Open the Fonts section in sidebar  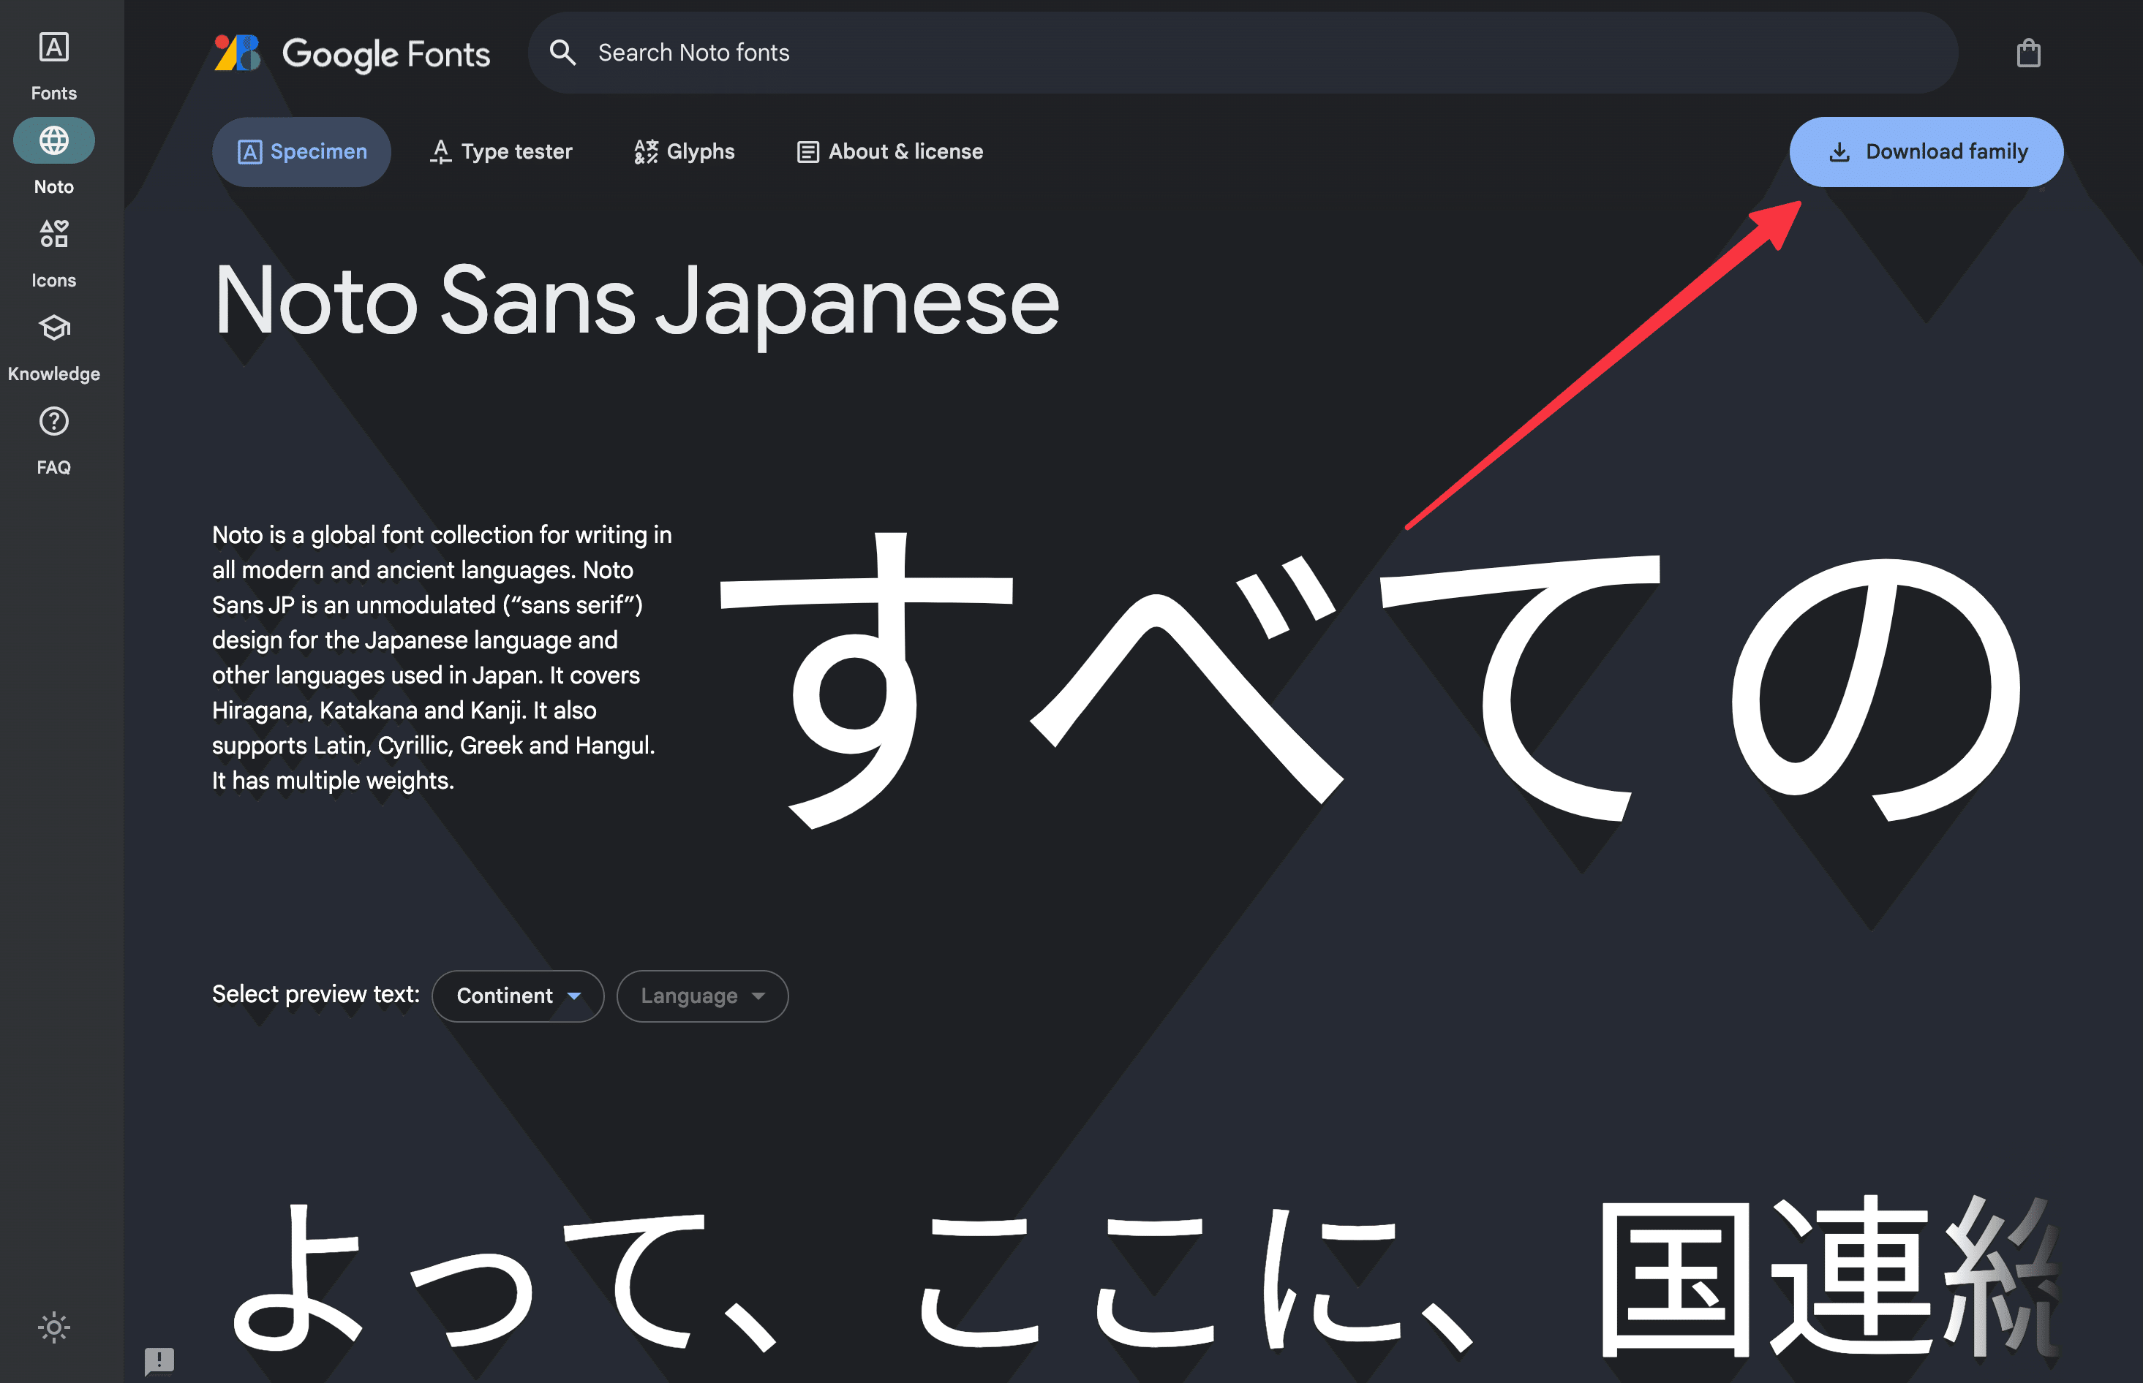point(53,64)
